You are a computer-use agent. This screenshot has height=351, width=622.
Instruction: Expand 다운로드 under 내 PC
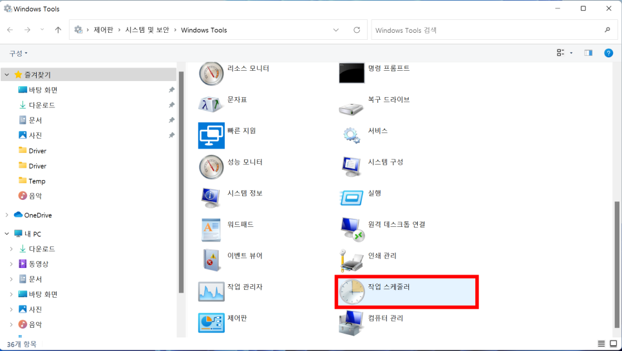(x=12, y=249)
